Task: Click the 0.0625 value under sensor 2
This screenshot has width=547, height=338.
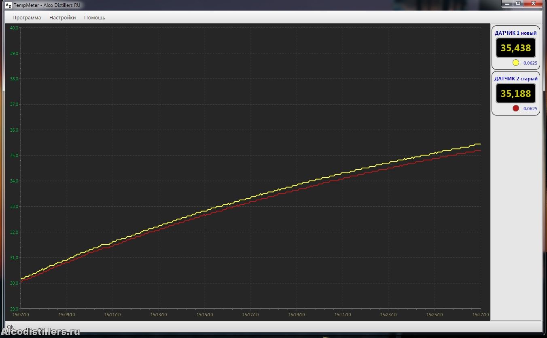Action: (530, 109)
